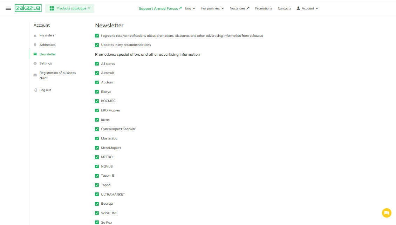Click the briefcase business client icon
This screenshot has height=225, width=396.
click(x=35, y=75)
